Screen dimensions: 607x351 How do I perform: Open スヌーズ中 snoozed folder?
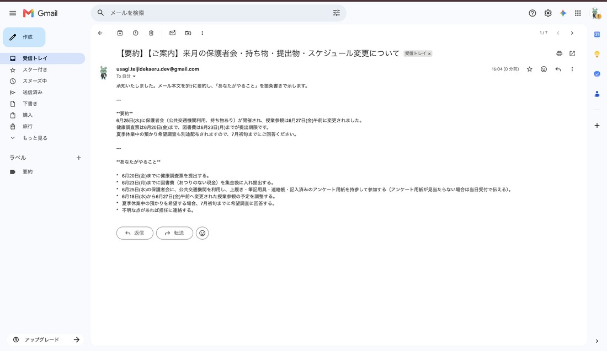click(42, 81)
